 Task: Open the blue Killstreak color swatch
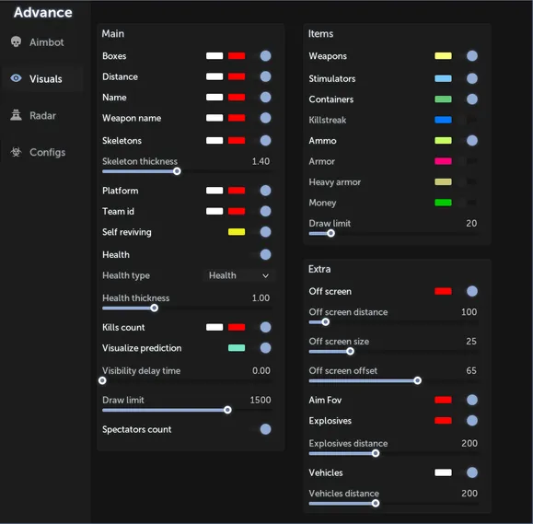[444, 120]
